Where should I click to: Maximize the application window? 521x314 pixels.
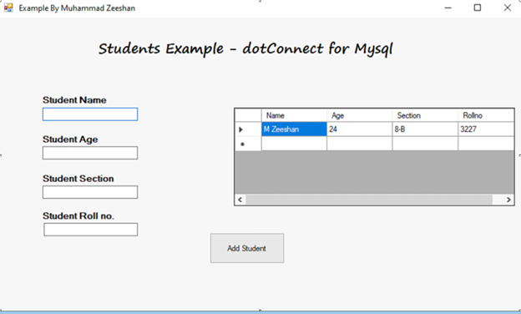point(477,8)
